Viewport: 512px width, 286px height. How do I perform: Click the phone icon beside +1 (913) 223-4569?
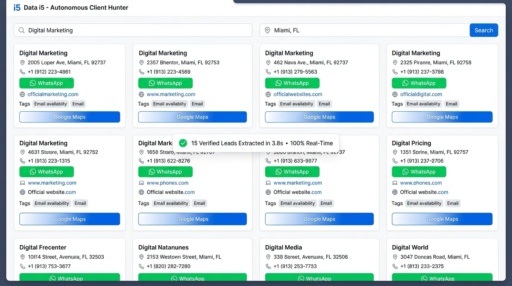(141, 72)
